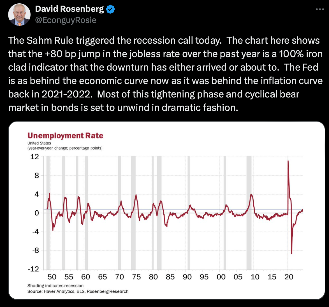The width and height of the screenshot is (329, 307).
Task: Click the "United States" chart subtitle
Action: point(39,143)
